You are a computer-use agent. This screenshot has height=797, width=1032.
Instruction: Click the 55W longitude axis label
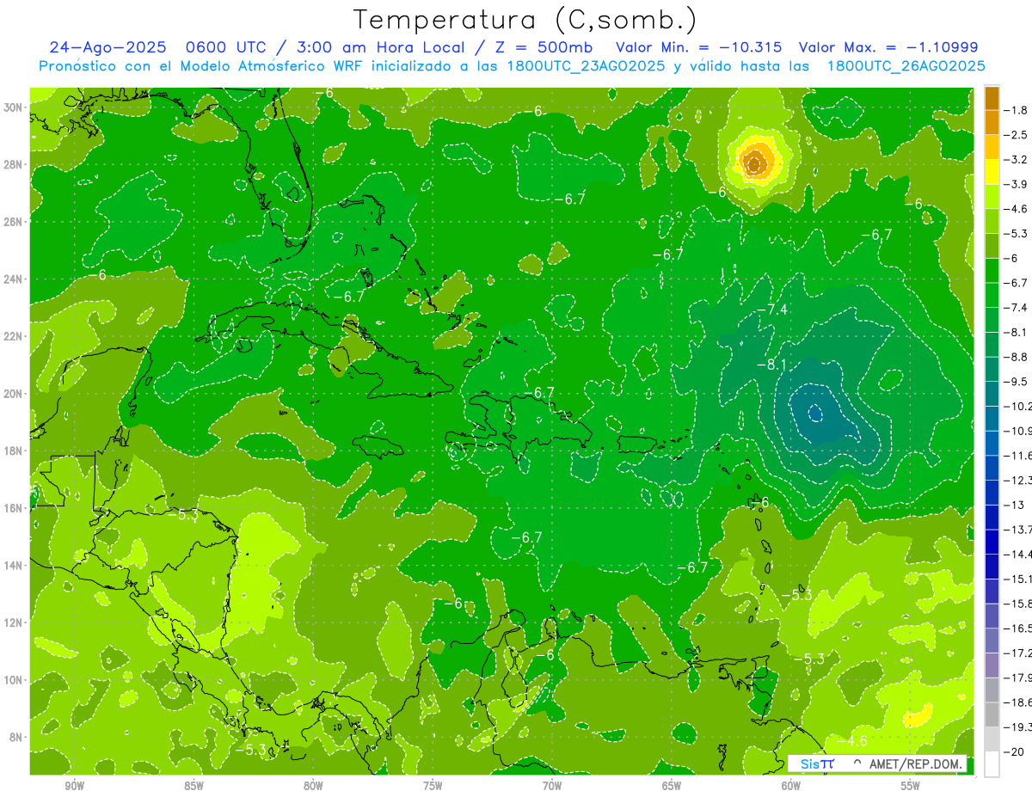(x=911, y=785)
